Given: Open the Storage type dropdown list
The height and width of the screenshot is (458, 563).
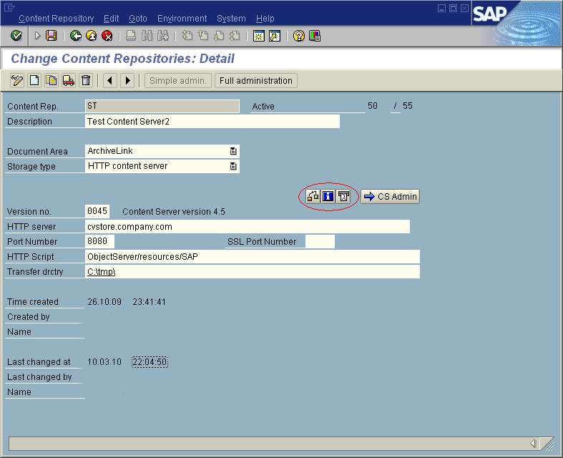Looking at the screenshot, I should point(233,167).
